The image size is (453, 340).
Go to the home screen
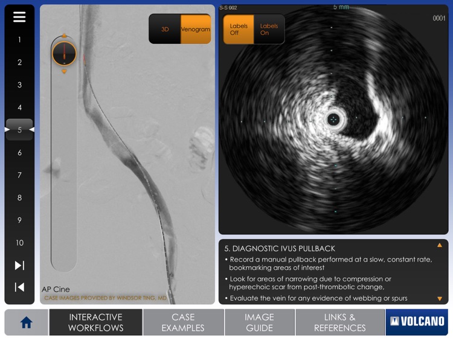tap(27, 322)
